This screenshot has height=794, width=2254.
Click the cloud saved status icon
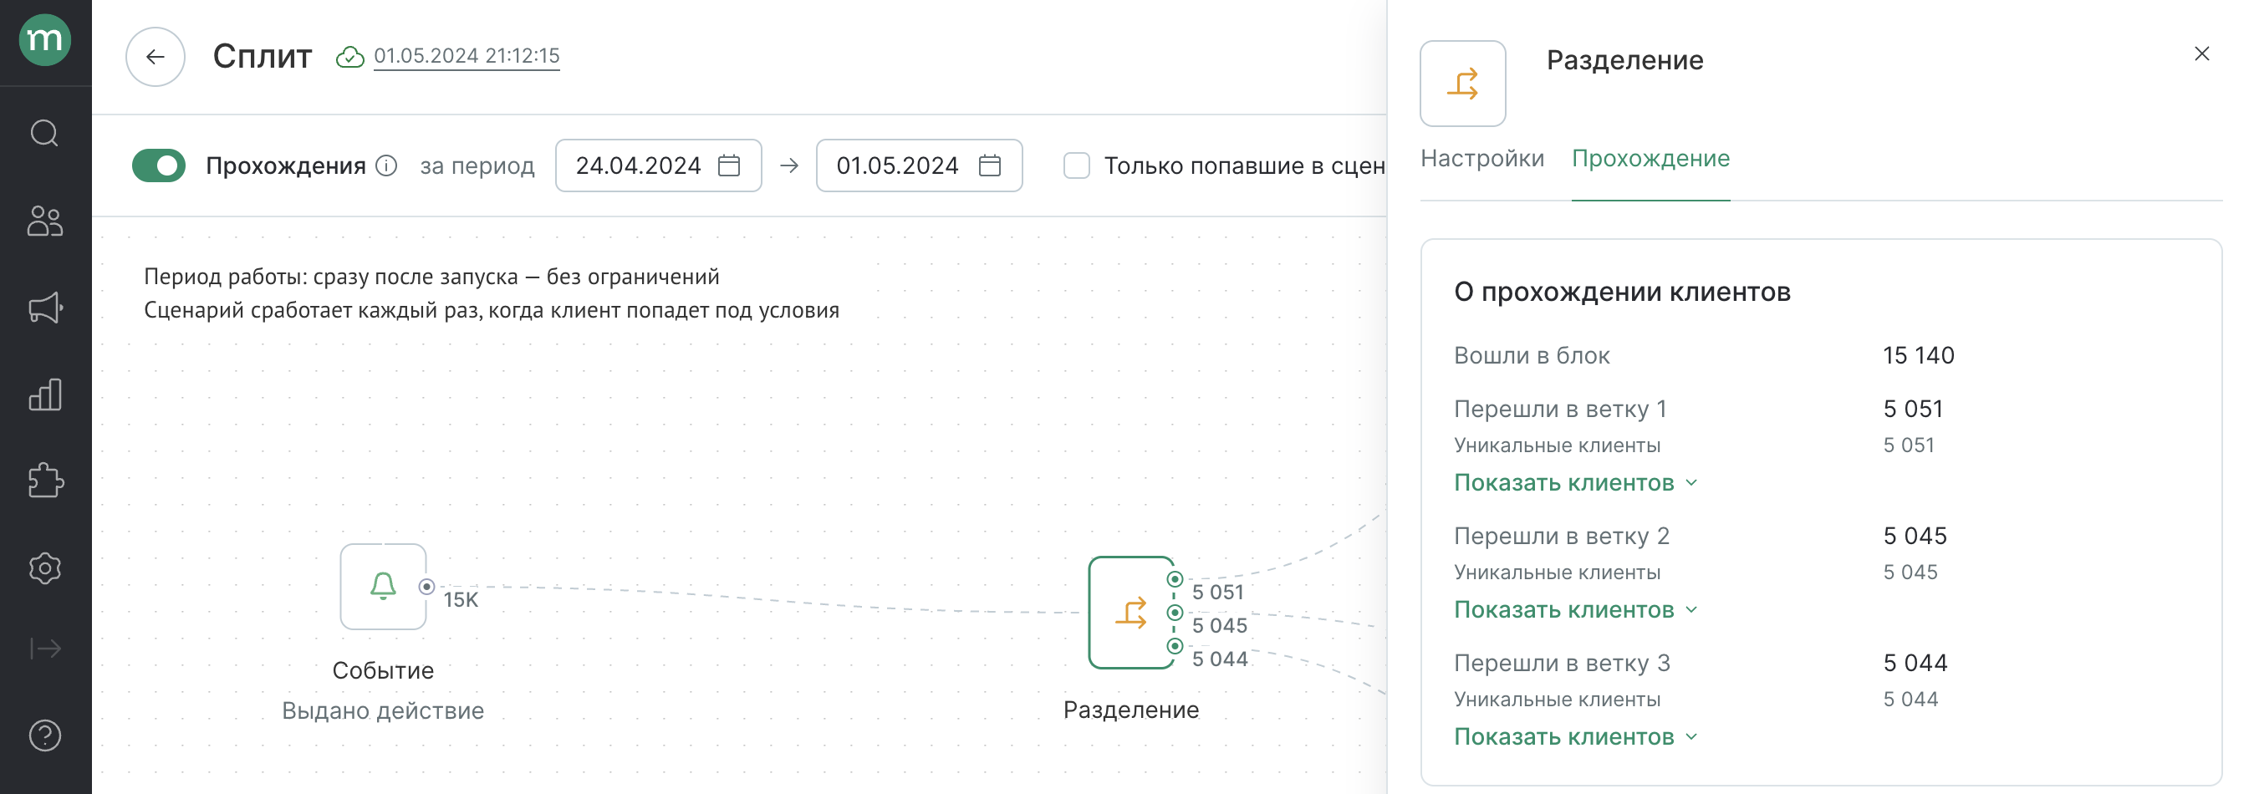(350, 57)
